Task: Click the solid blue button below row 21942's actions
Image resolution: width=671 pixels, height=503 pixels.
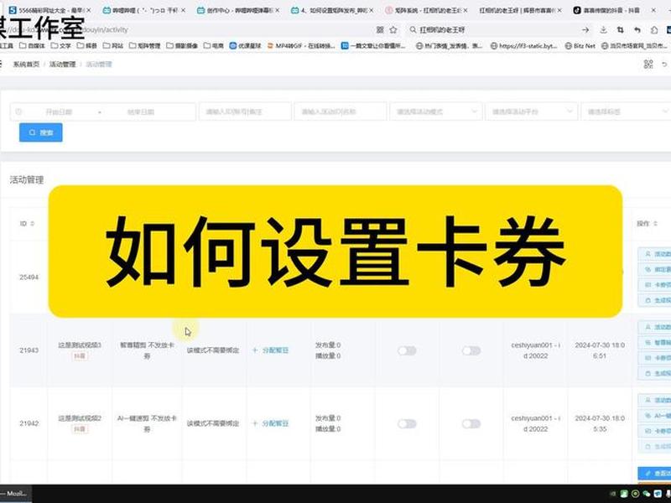Action: pyautogui.click(x=654, y=473)
